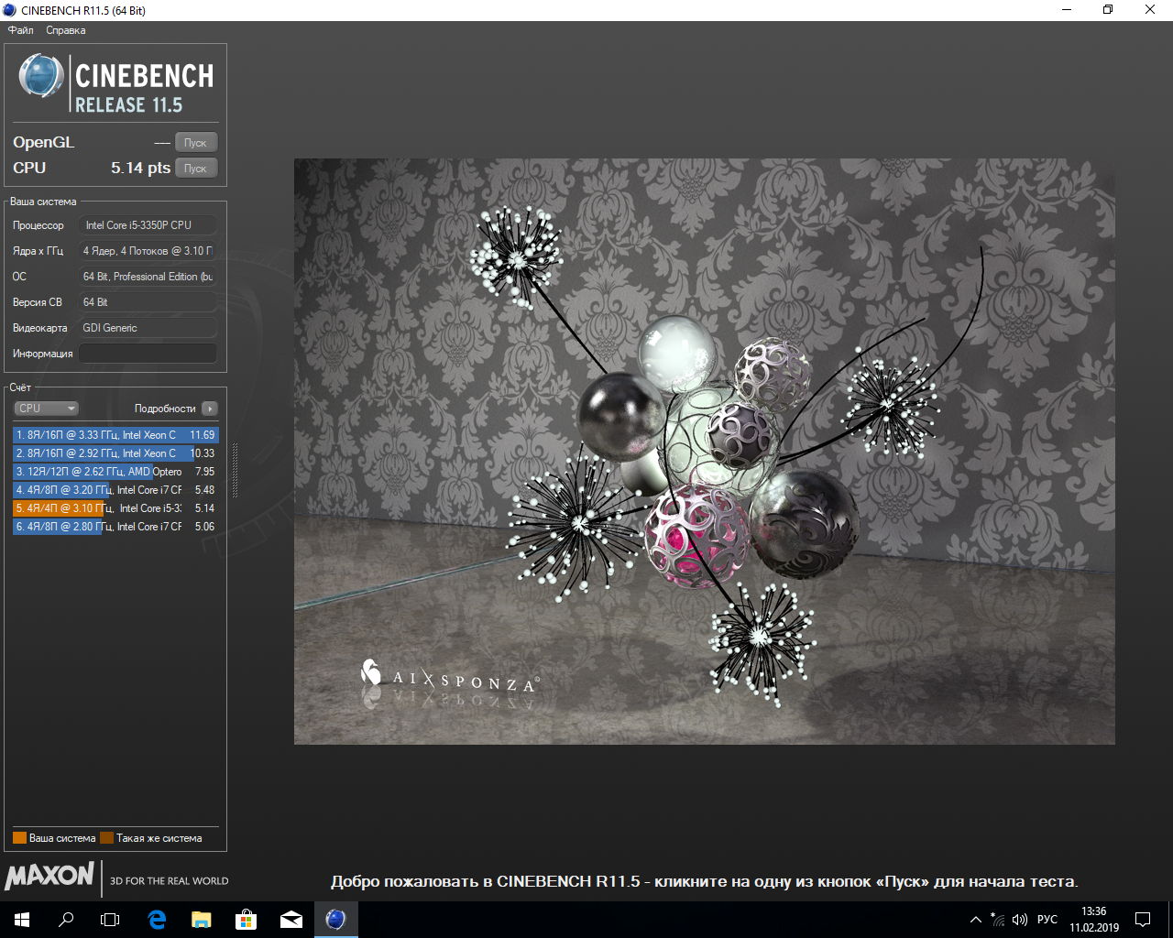Open the Action Center notifications icon

point(1143,920)
